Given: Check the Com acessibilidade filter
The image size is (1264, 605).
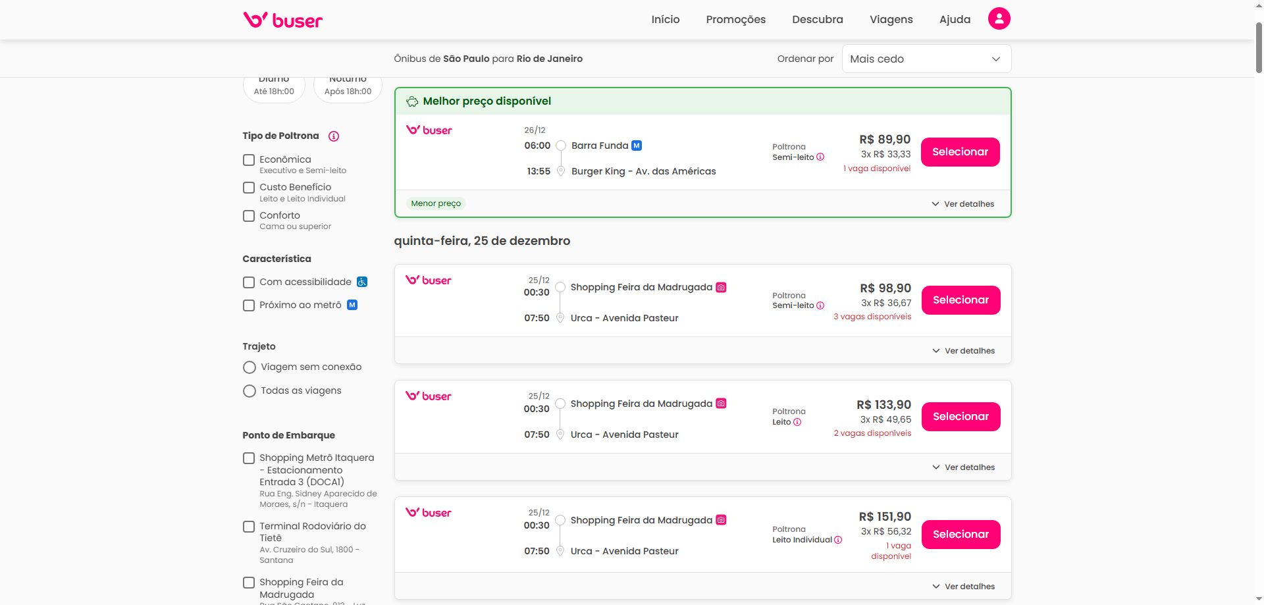Looking at the screenshot, I should coord(249,282).
